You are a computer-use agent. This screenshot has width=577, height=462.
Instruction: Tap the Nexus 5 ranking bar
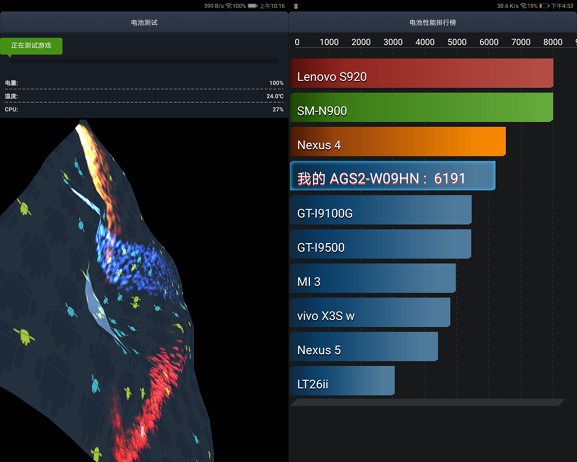click(x=364, y=346)
